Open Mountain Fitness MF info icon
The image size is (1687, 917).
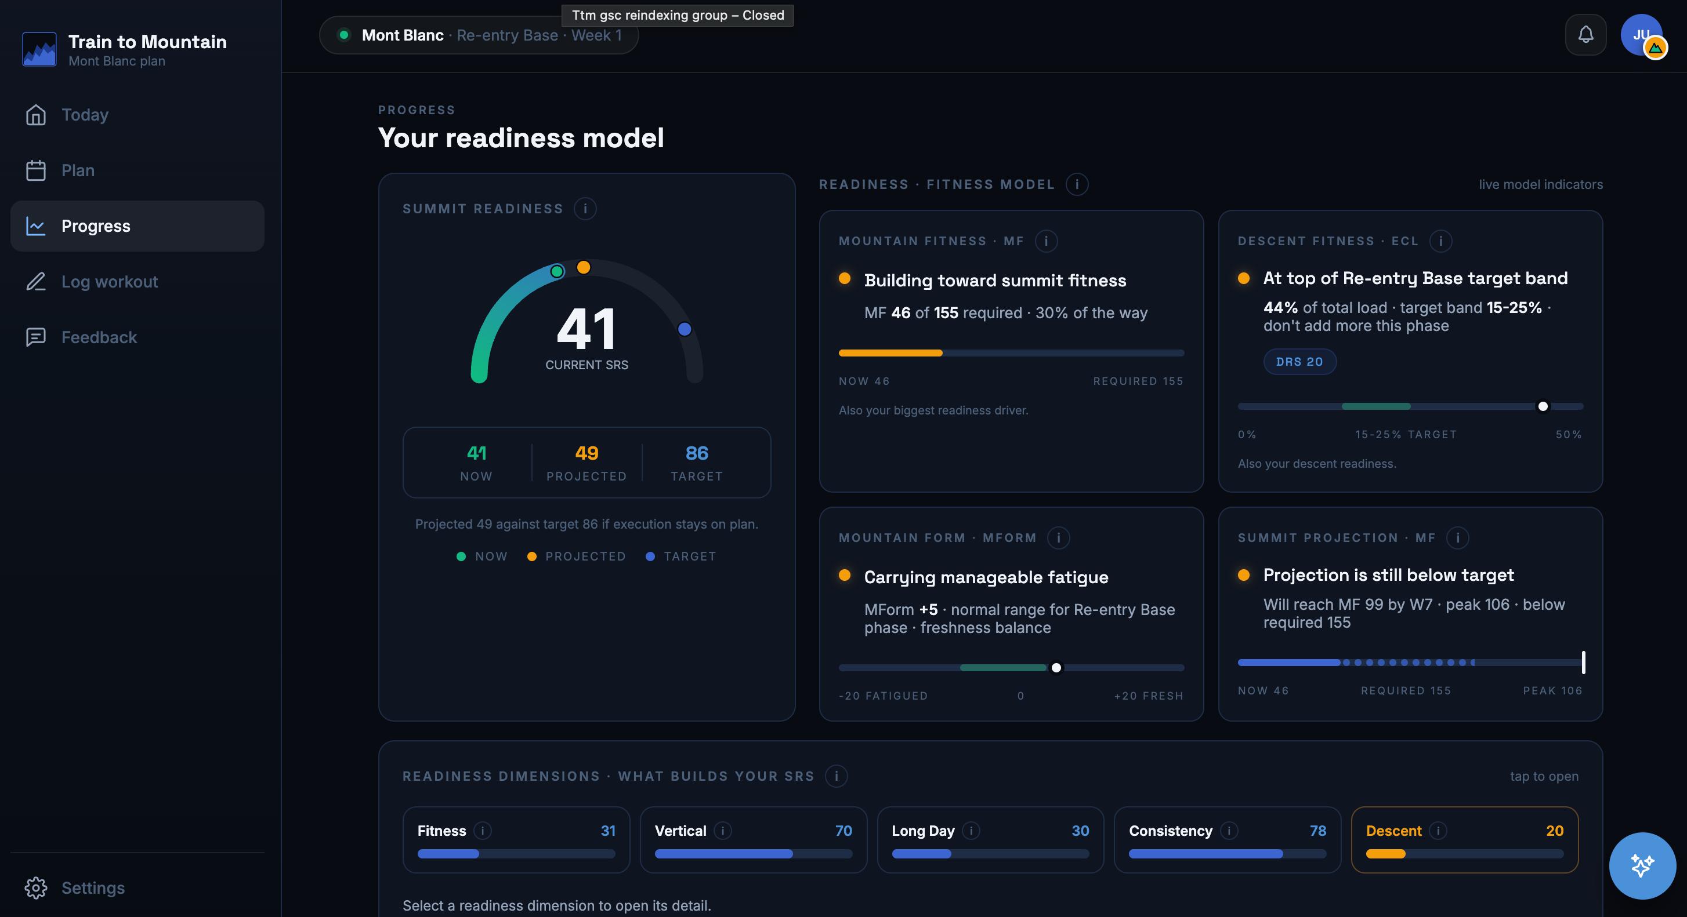click(x=1046, y=241)
